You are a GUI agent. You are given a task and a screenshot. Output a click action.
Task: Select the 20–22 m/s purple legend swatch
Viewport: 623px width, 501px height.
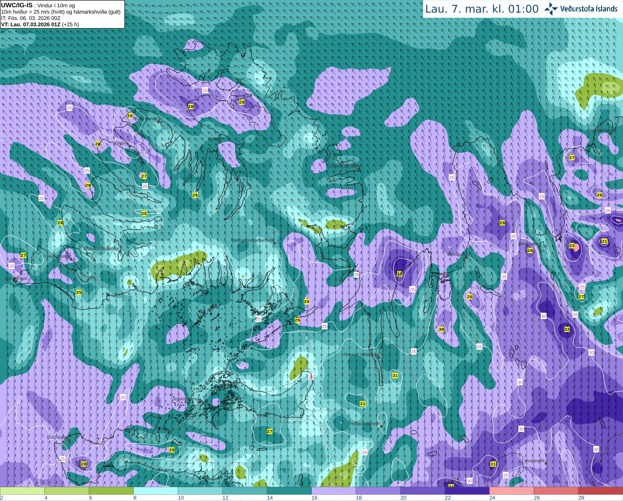422,491
